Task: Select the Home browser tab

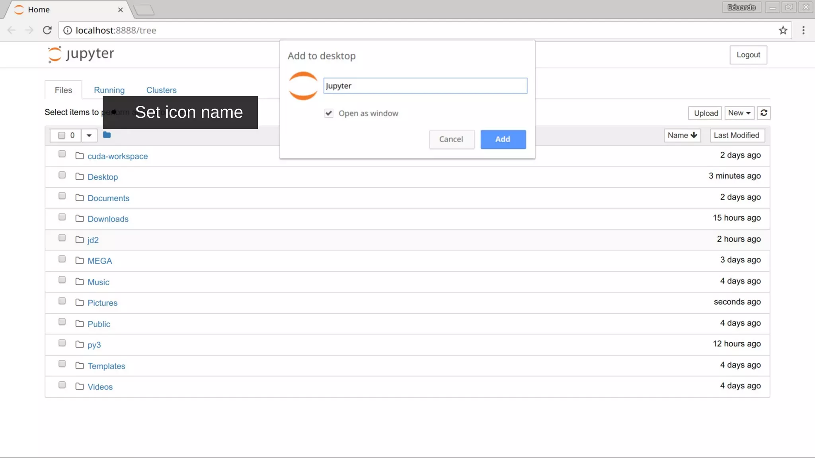Action: [68, 10]
